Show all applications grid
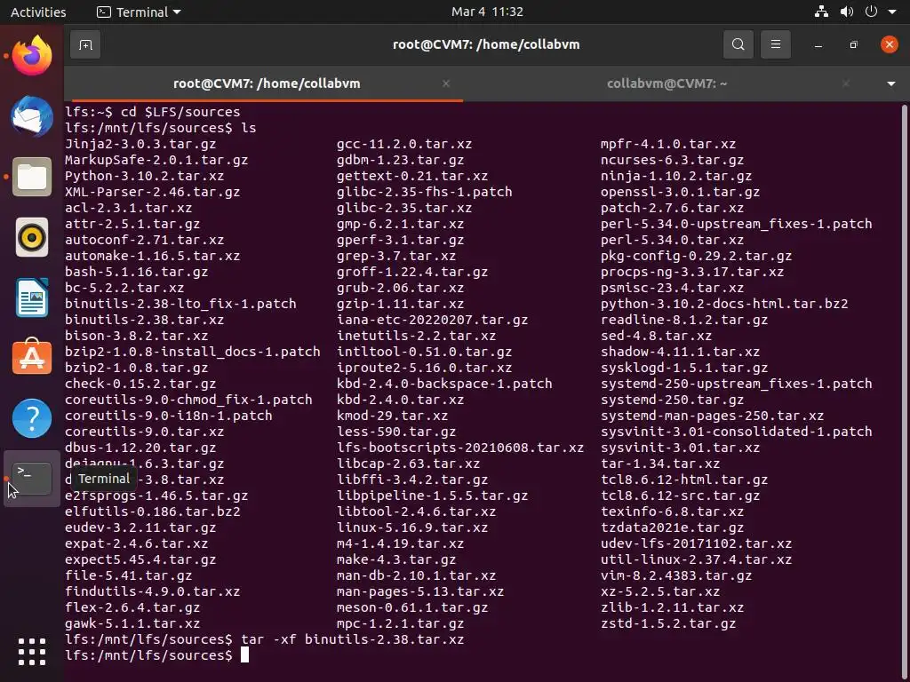Screen dimensions: 910x682 (x=32, y=652)
